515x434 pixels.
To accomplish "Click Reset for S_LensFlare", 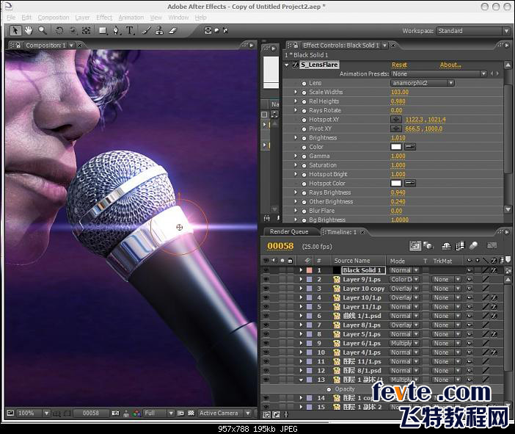I will (x=399, y=65).
